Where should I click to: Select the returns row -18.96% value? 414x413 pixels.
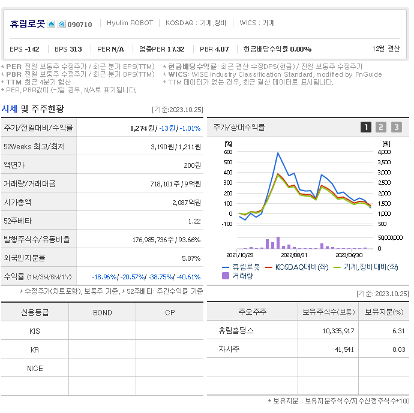click(104, 277)
